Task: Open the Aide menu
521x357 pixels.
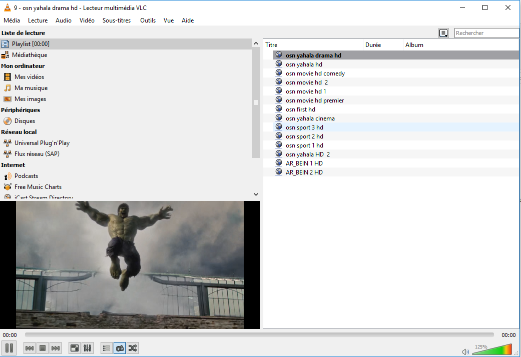Action: click(x=188, y=20)
